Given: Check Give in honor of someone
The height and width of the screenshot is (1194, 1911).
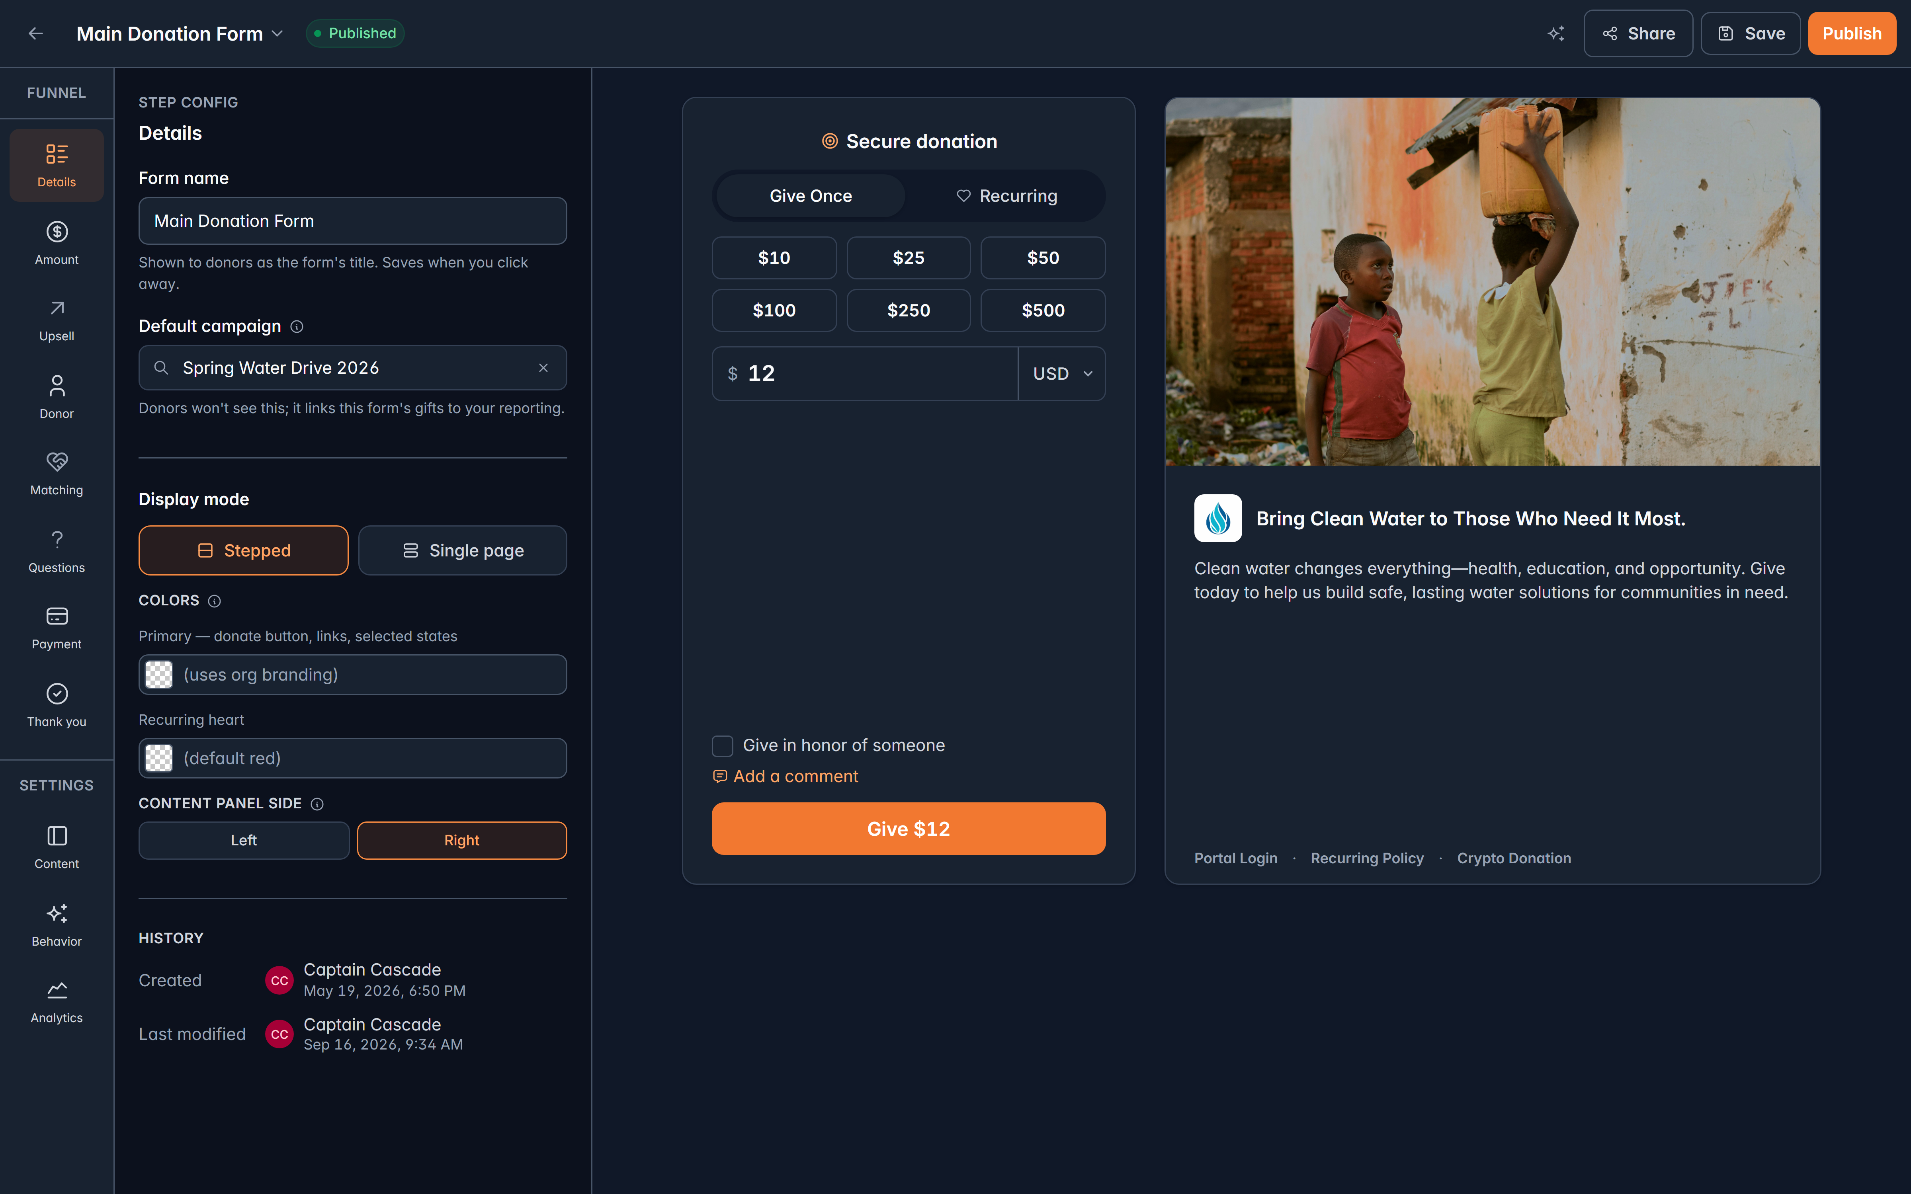Looking at the screenshot, I should pyautogui.click(x=723, y=745).
